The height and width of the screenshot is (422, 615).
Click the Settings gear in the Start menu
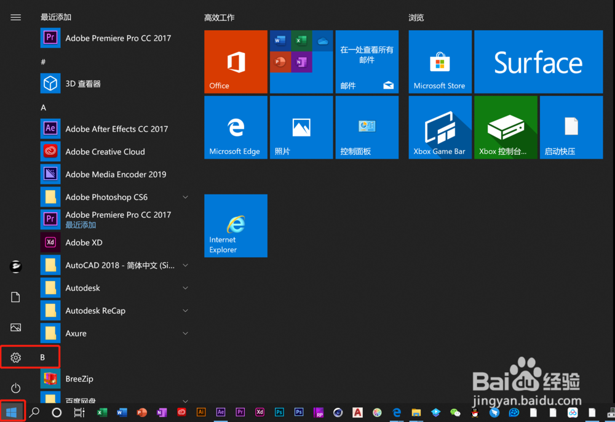[15, 357]
